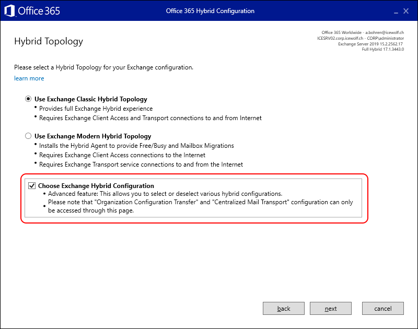Click 'Requires Exchange Transport service connections' bullet

coord(141,164)
